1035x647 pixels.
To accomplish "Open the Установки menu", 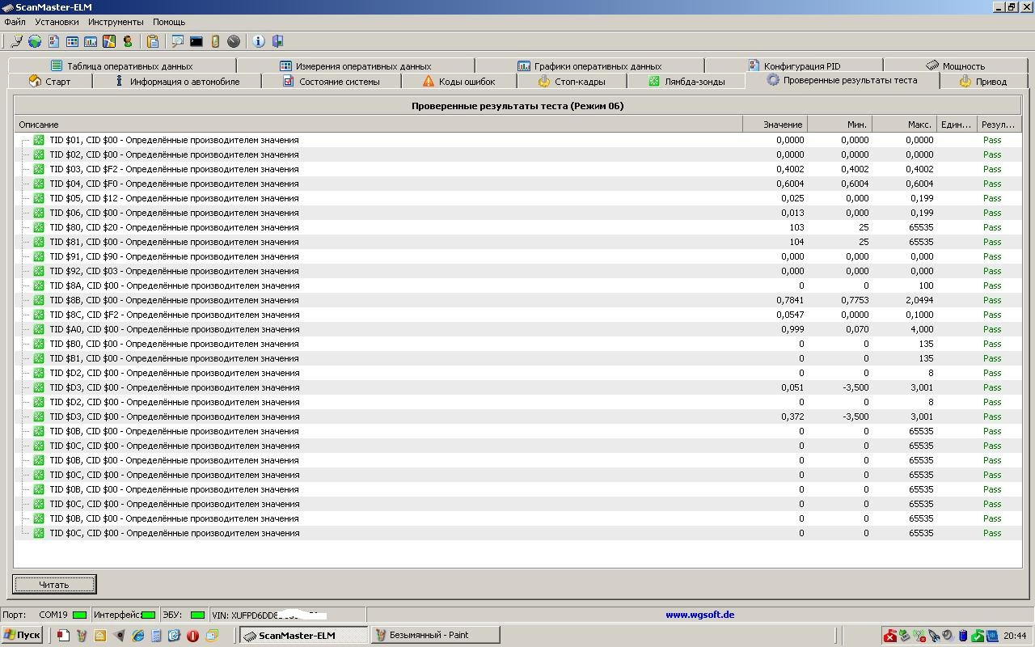I will click(57, 22).
